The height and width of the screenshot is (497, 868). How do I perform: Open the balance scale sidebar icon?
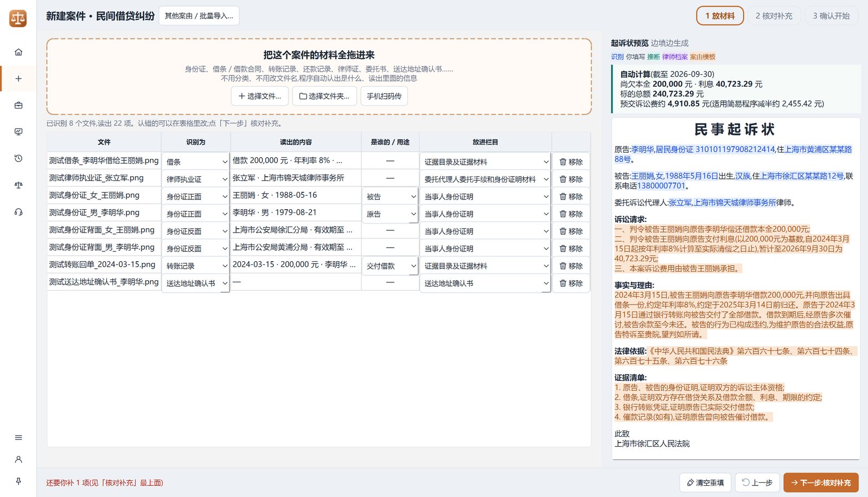(x=18, y=185)
